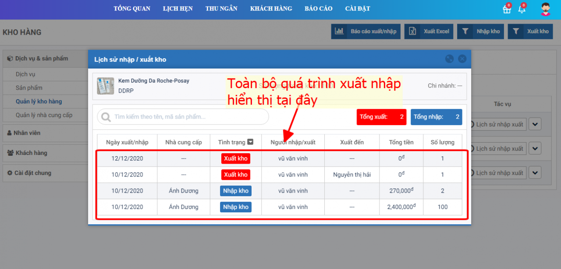Expand dropdown beside last Lịch sử nhập xuất
This screenshot has height=269, width=561.
(x=535, y=173)
